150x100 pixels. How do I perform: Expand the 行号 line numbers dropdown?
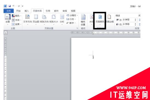71,19
